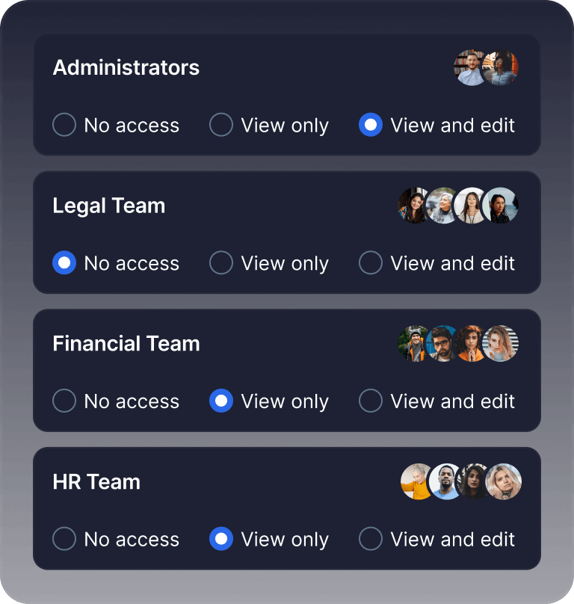Select View and edit for Administrators
Screen dimensions: 574x604
coord(371,125)
